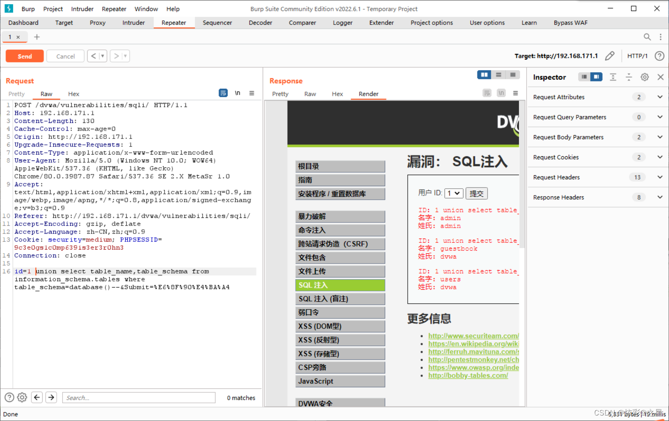Image resolution: width=669 pixels, height=421 pixels.
Task: Dock Inspector layout right option
Action: pos(596,77)
